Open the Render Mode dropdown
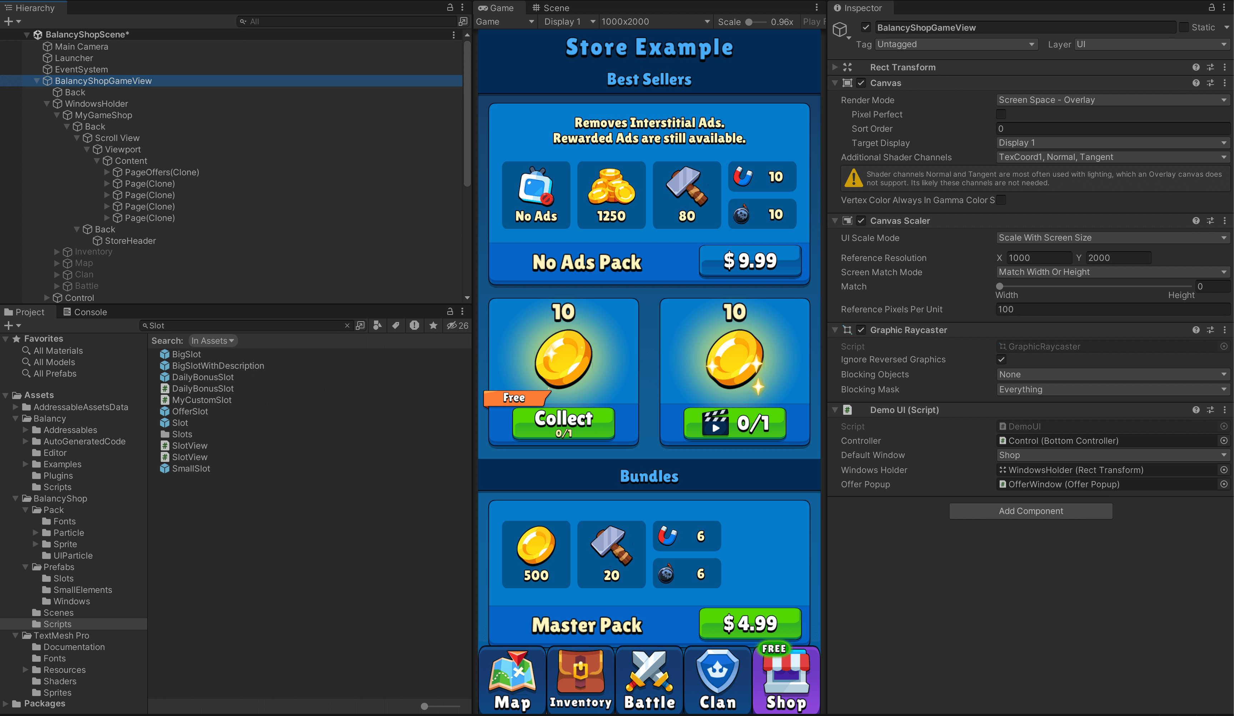 (x=1112, y=100)
